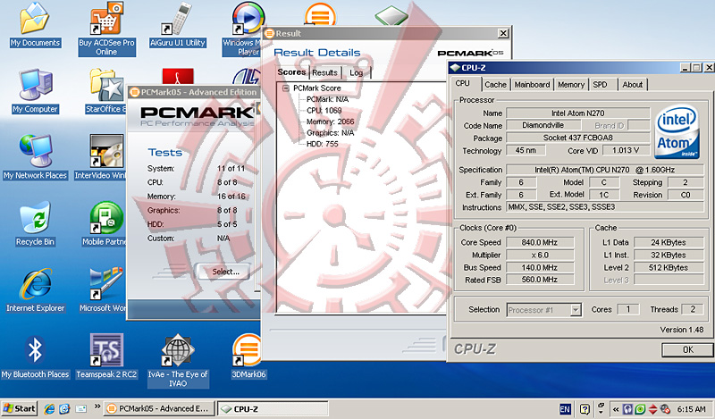The height and width of the screenshot is (419, 715).
Task: Select 'Graphics: N/A' score row
Action: pos(330,133)
